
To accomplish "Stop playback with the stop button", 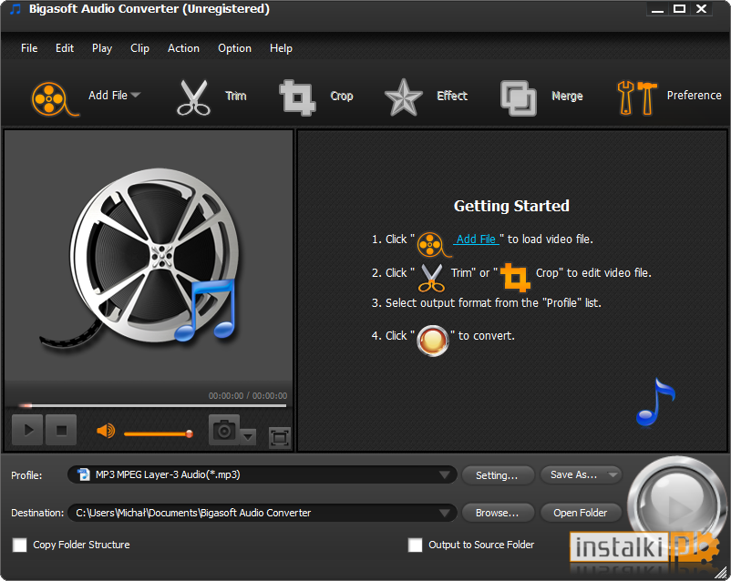I will coord(61,430).
